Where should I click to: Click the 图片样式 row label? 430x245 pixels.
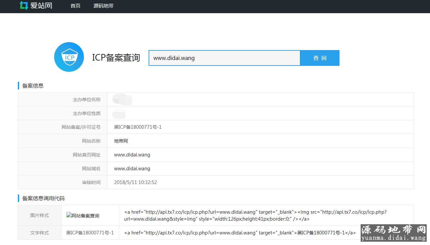point(39,216)
